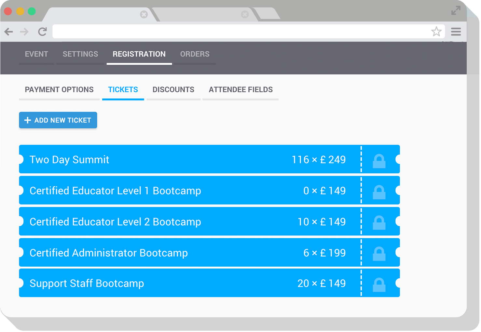
Task: Open the Payment Options sub-tab
Action: pos(59,90)
